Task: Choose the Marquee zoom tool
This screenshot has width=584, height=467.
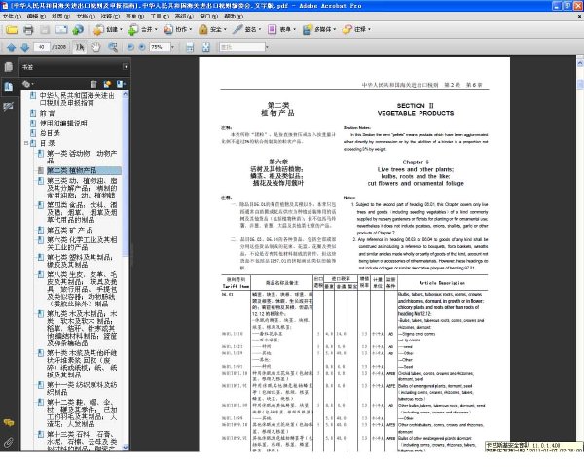Action: (x=113, y=47)
